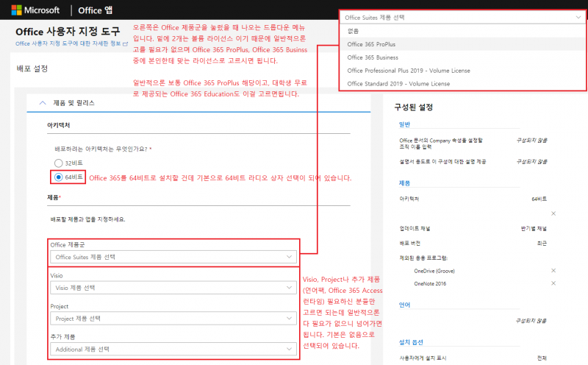The width and height of the screenshot is (588, 365).
Task: Open the Office 앱 header link
Action: click(96, 10)
